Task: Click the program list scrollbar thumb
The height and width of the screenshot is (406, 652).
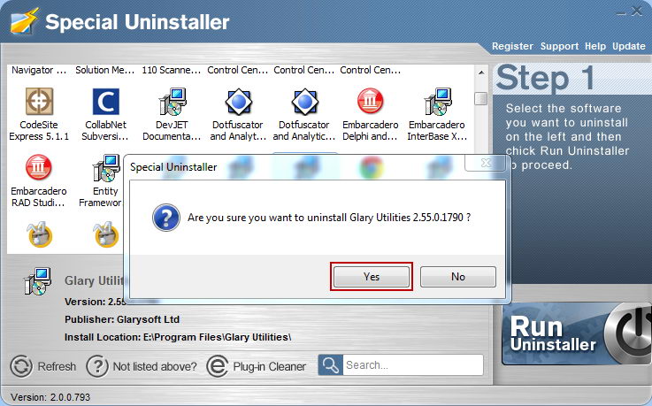Action: 481,98
